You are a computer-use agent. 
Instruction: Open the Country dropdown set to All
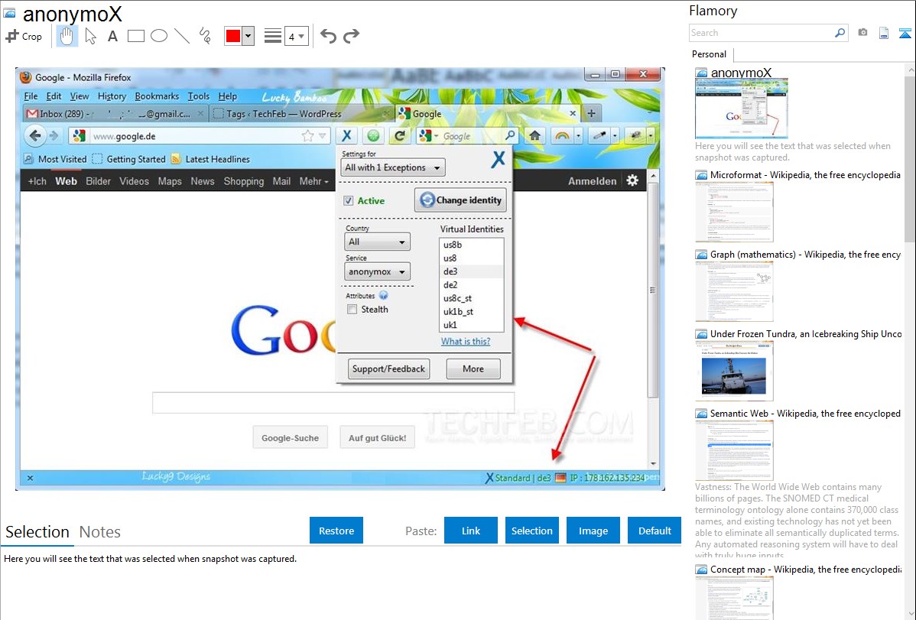click(378, 242)
